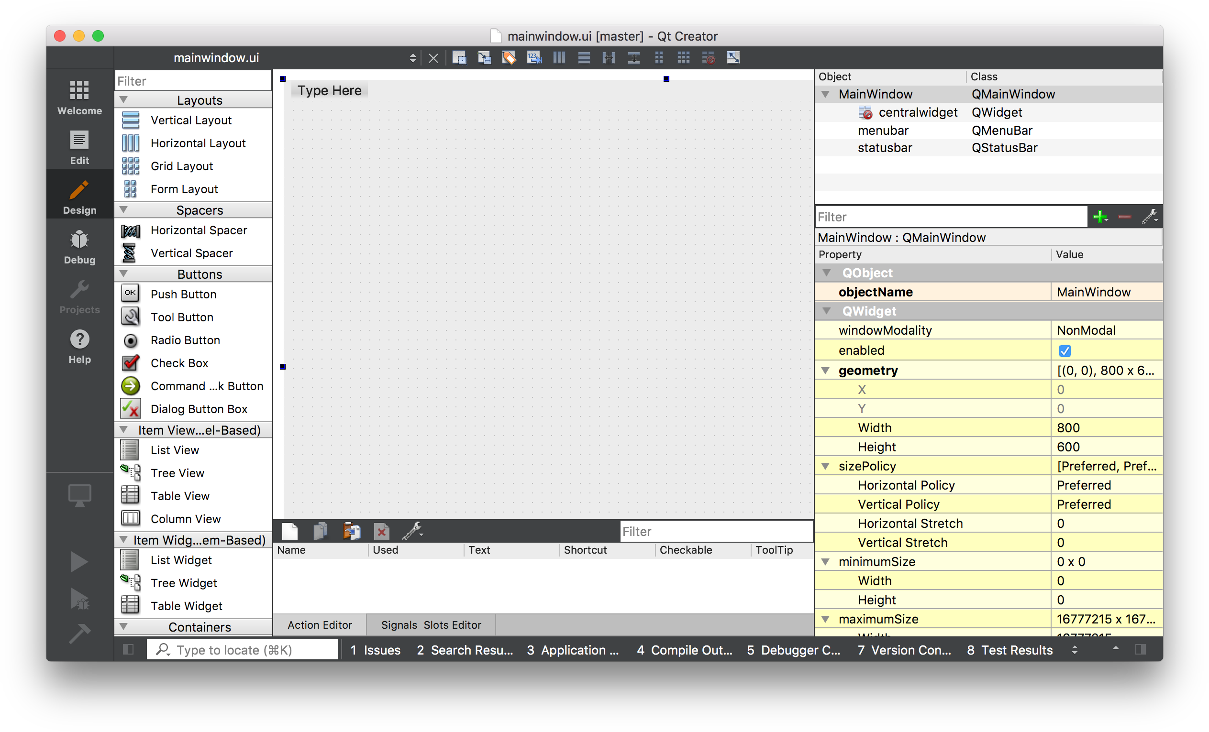The image size is (1209, 732).
Task: Add a dynamic property with the plus button
Action: tap(1100, 216)
